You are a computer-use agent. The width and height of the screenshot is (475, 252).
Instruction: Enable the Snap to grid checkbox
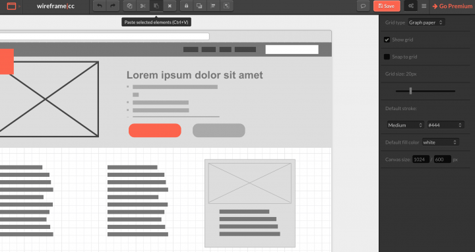387,57
